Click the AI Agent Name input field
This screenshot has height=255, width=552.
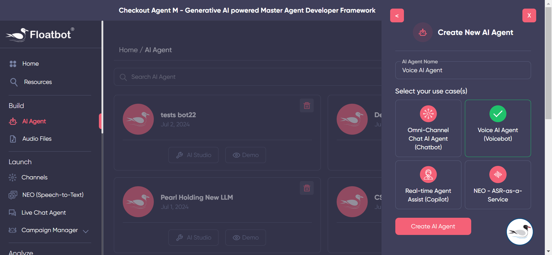(463, 70)
